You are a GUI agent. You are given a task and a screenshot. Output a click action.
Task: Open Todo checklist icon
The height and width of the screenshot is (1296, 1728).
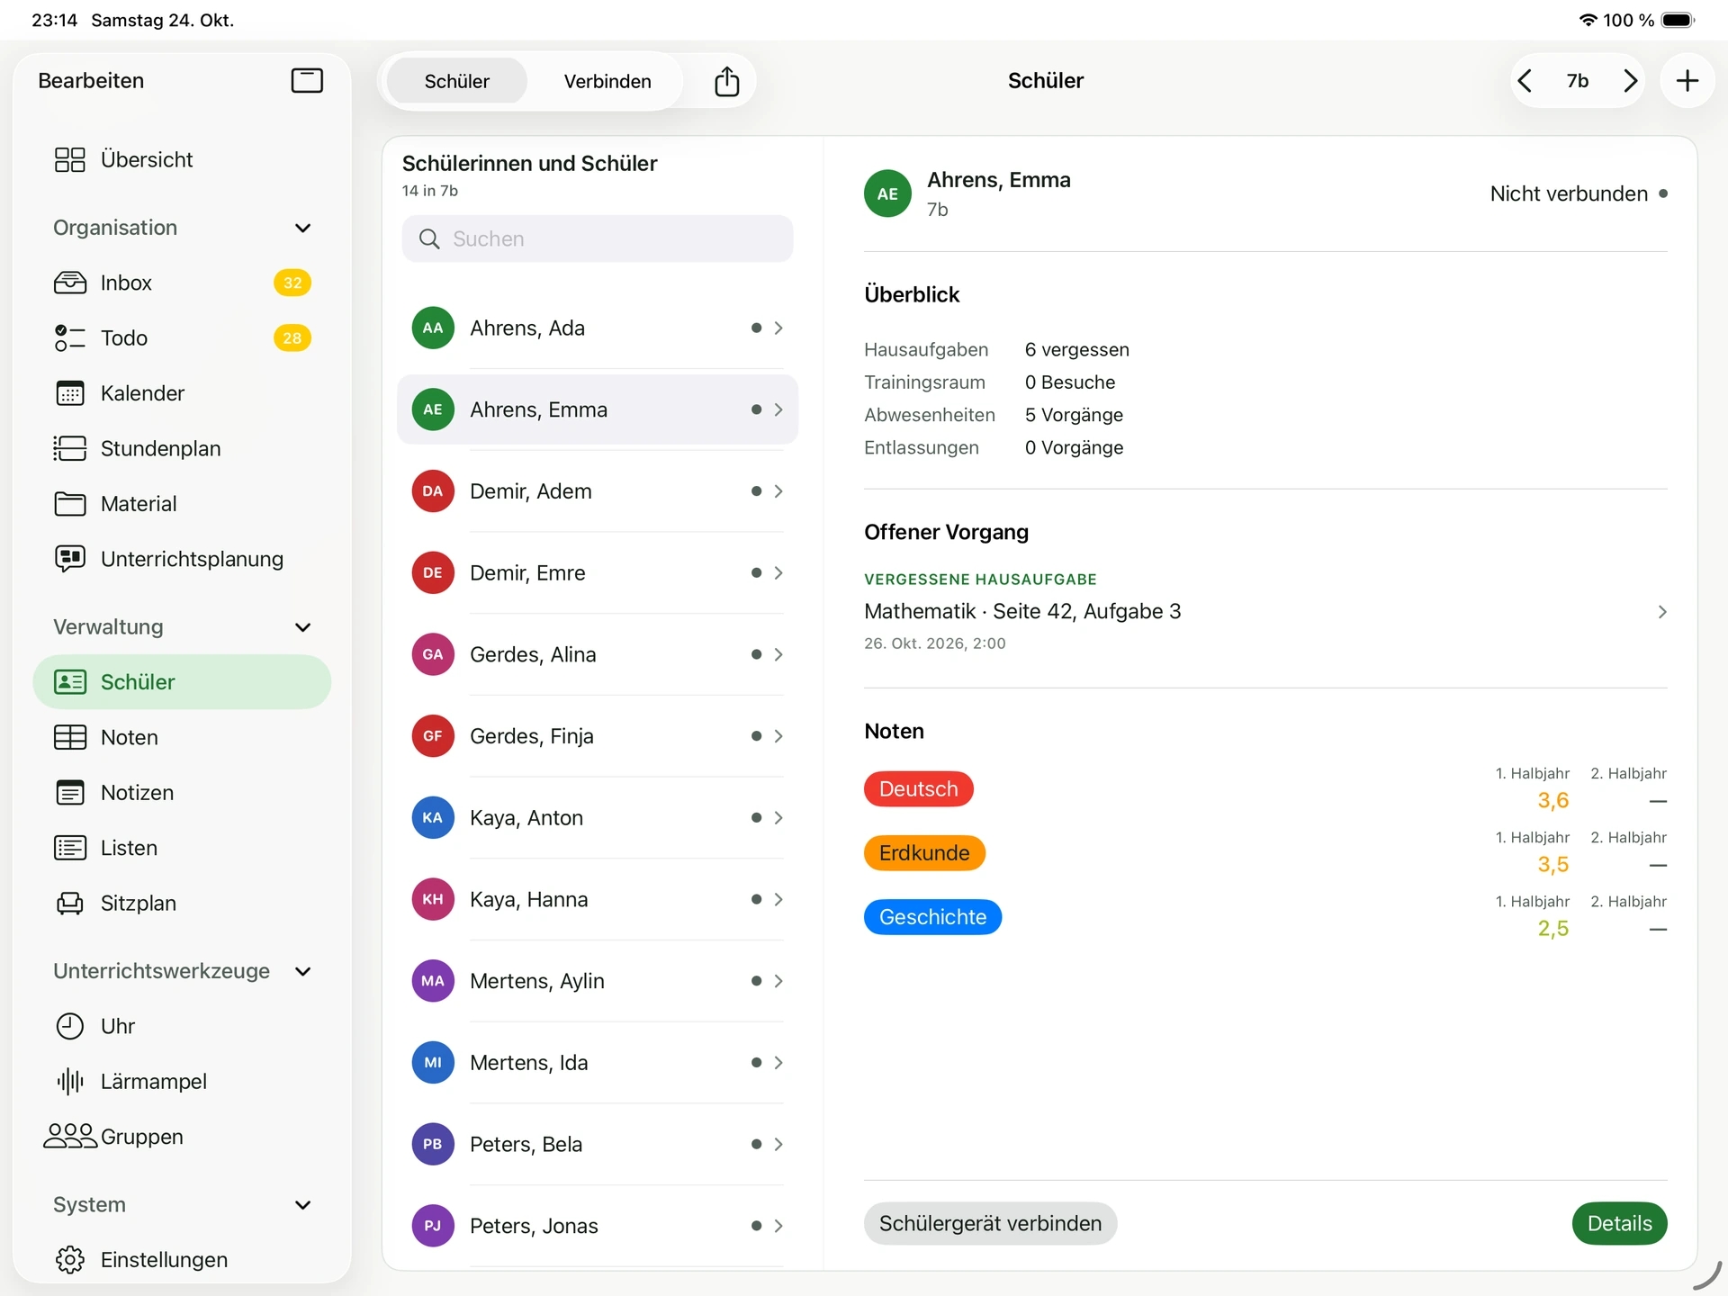[x=69, y=338]
